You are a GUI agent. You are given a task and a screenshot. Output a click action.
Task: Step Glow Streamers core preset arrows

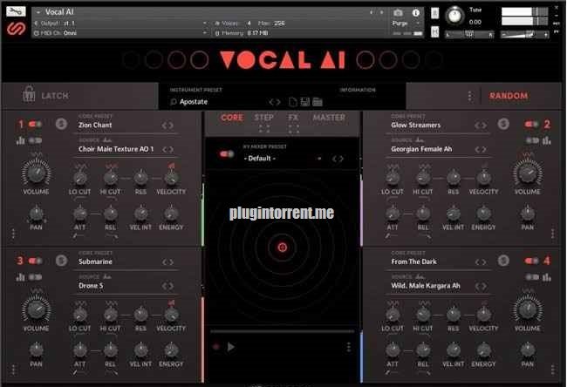coord(481,126)
